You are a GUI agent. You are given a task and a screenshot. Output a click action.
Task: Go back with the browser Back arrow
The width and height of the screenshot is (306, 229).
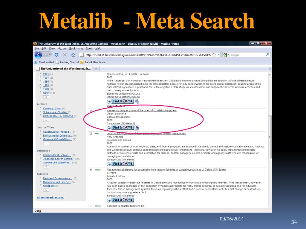(x=38, y=55)
